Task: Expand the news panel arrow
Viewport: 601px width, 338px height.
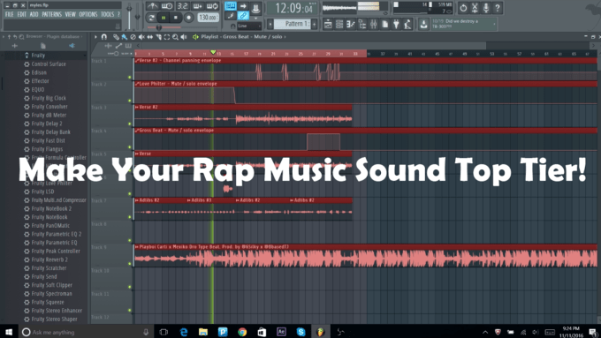Action: pyautogui.click(x=494, y=24)
